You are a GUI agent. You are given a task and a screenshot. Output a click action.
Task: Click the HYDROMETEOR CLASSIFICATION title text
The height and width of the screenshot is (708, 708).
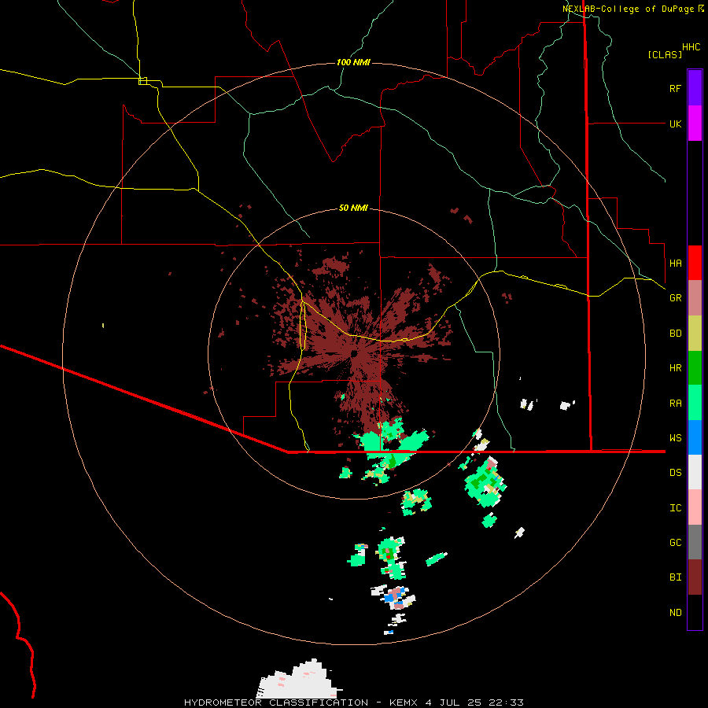click(x=276, y=702)
